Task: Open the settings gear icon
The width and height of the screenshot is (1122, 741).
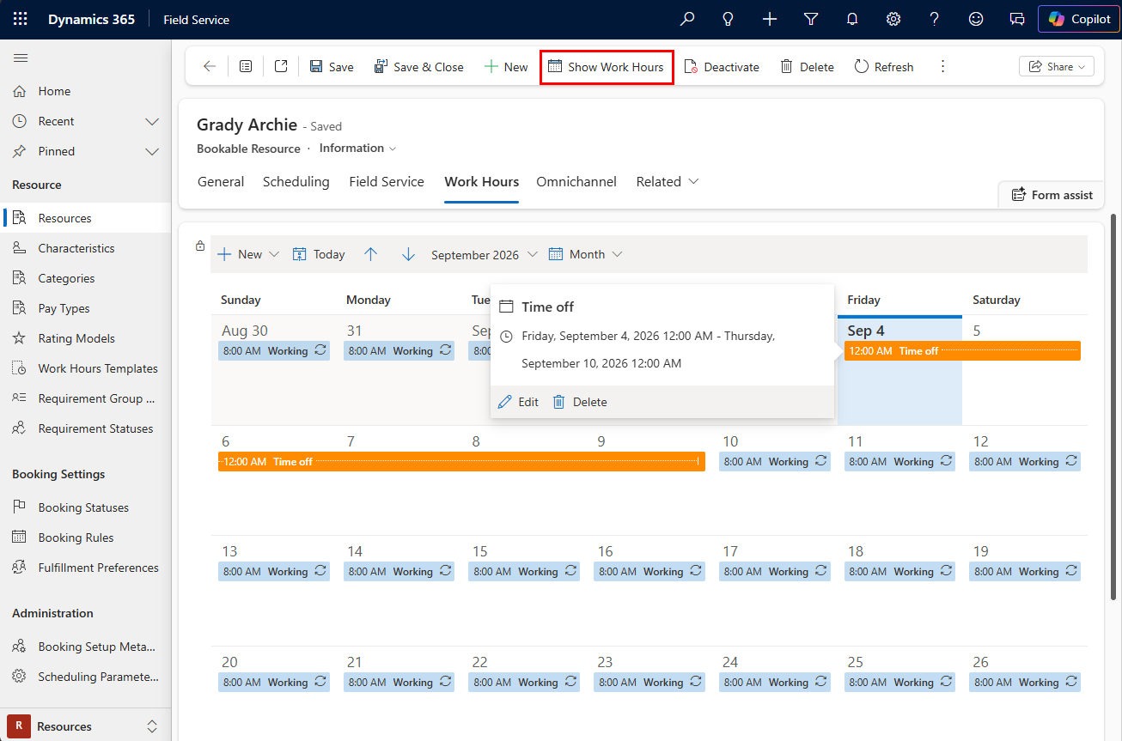Action: click(893, 19)
